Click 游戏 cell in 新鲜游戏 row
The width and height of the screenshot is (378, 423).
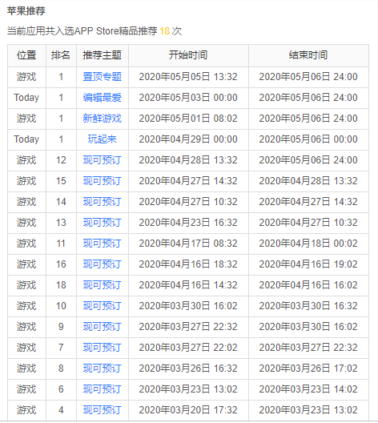[26, 119]
